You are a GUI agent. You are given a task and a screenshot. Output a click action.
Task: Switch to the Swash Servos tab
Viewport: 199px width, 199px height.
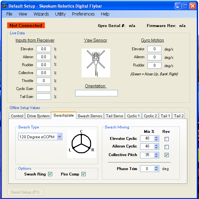90,116
